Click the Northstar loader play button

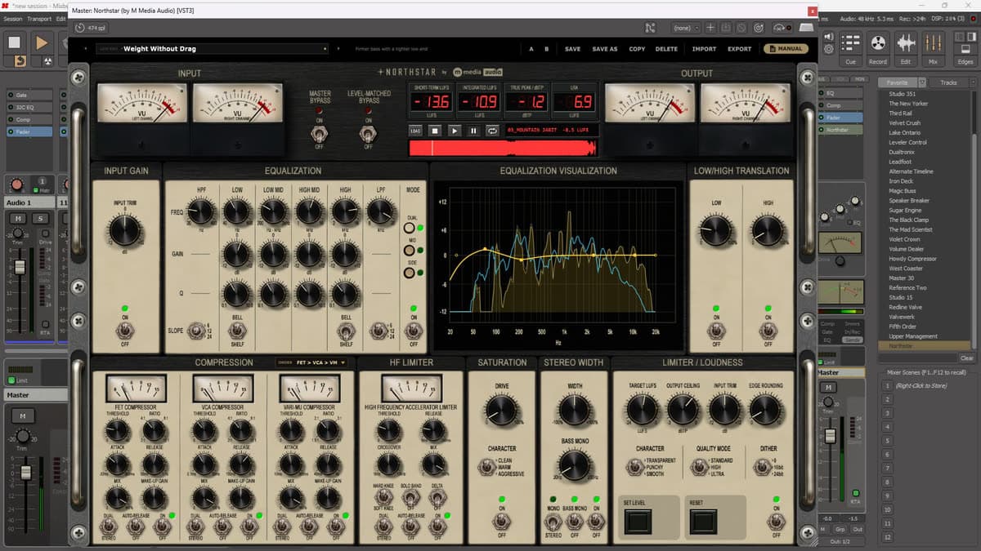(x=455, y=131)
